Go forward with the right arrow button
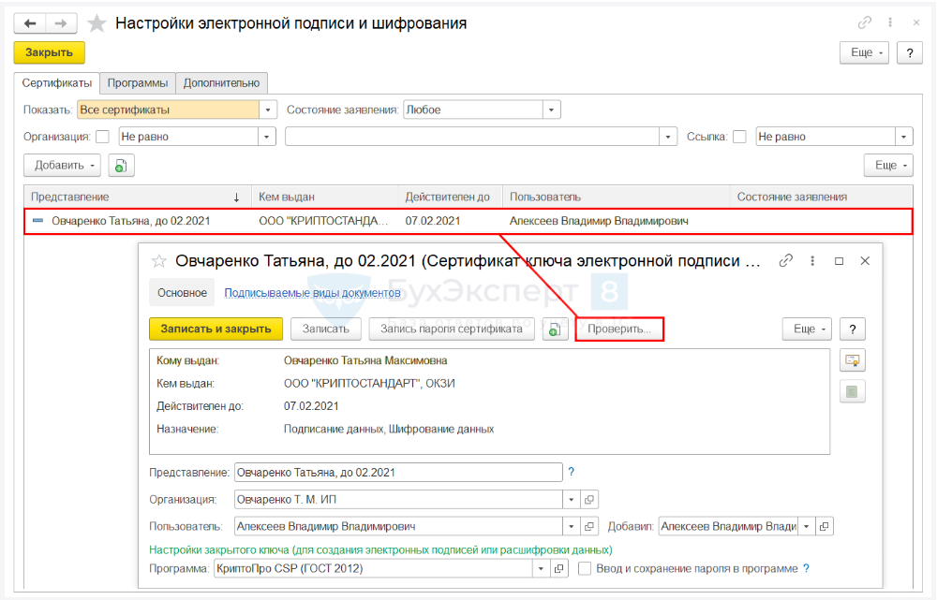 click(x=61, y=23)
